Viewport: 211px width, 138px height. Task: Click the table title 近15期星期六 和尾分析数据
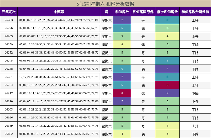105,4
